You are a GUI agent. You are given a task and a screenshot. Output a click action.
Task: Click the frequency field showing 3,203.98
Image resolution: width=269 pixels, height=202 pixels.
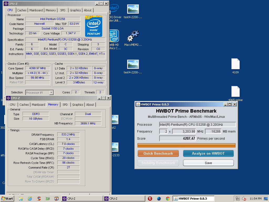click(x=184, y=132)
